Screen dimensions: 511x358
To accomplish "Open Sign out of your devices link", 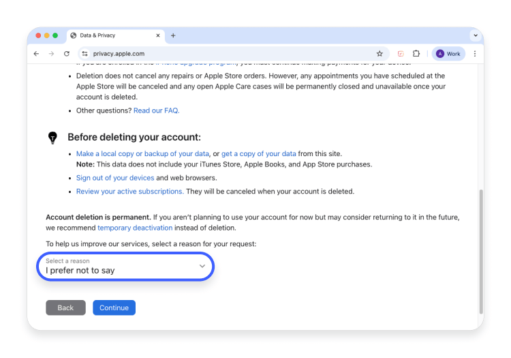I will [115, 178].
